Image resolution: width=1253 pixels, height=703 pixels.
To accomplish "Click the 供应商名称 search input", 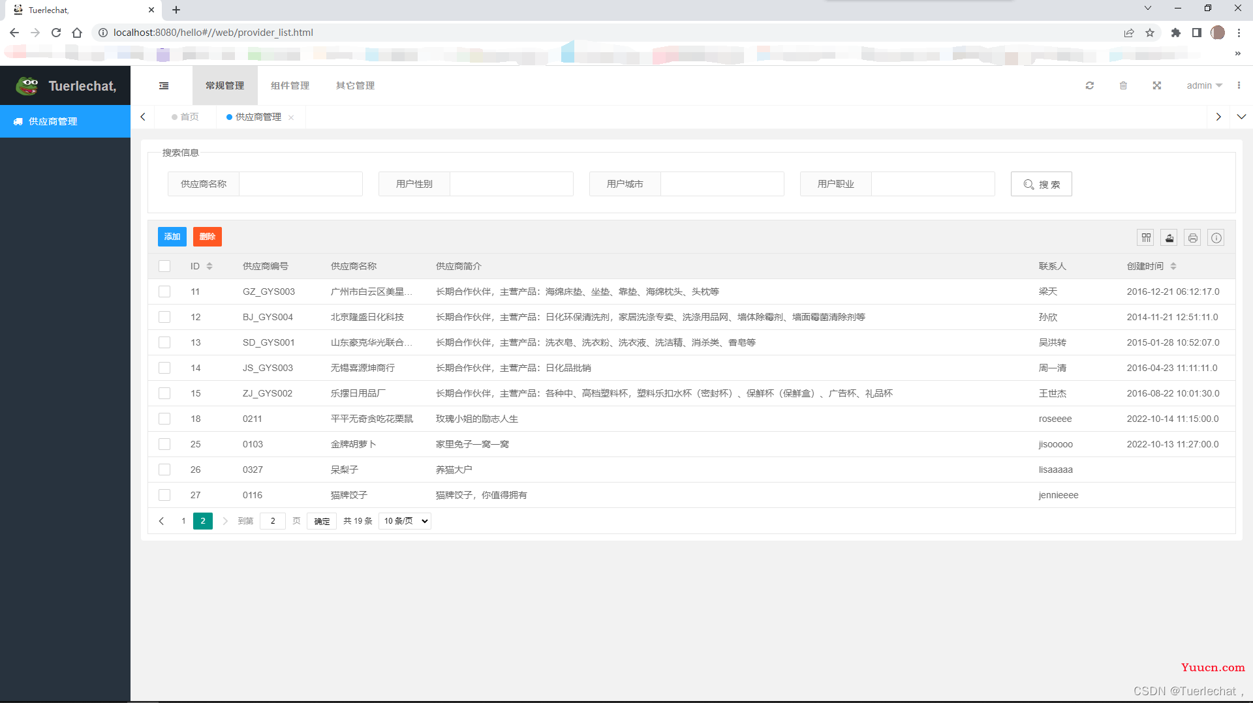I will click(301, 184).
